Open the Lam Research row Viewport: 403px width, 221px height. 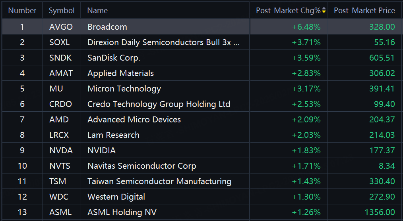click(113, 135)
